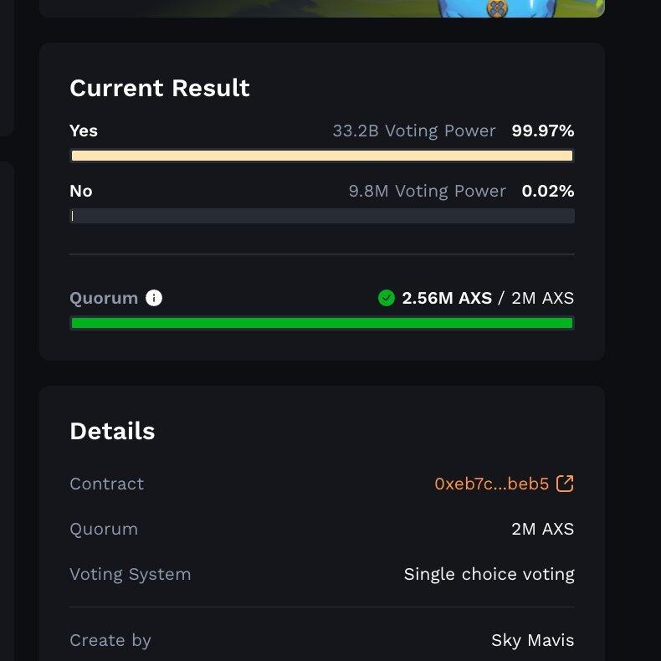This screenshot has height=661, width=661.
Task: Click the No vote progress bar
Action: pyautogui.click(x=322, y=216)
